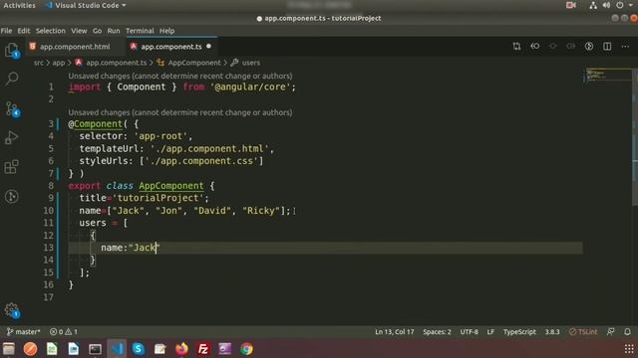
Task: Open the Show Applications grid
Action: 629,349
